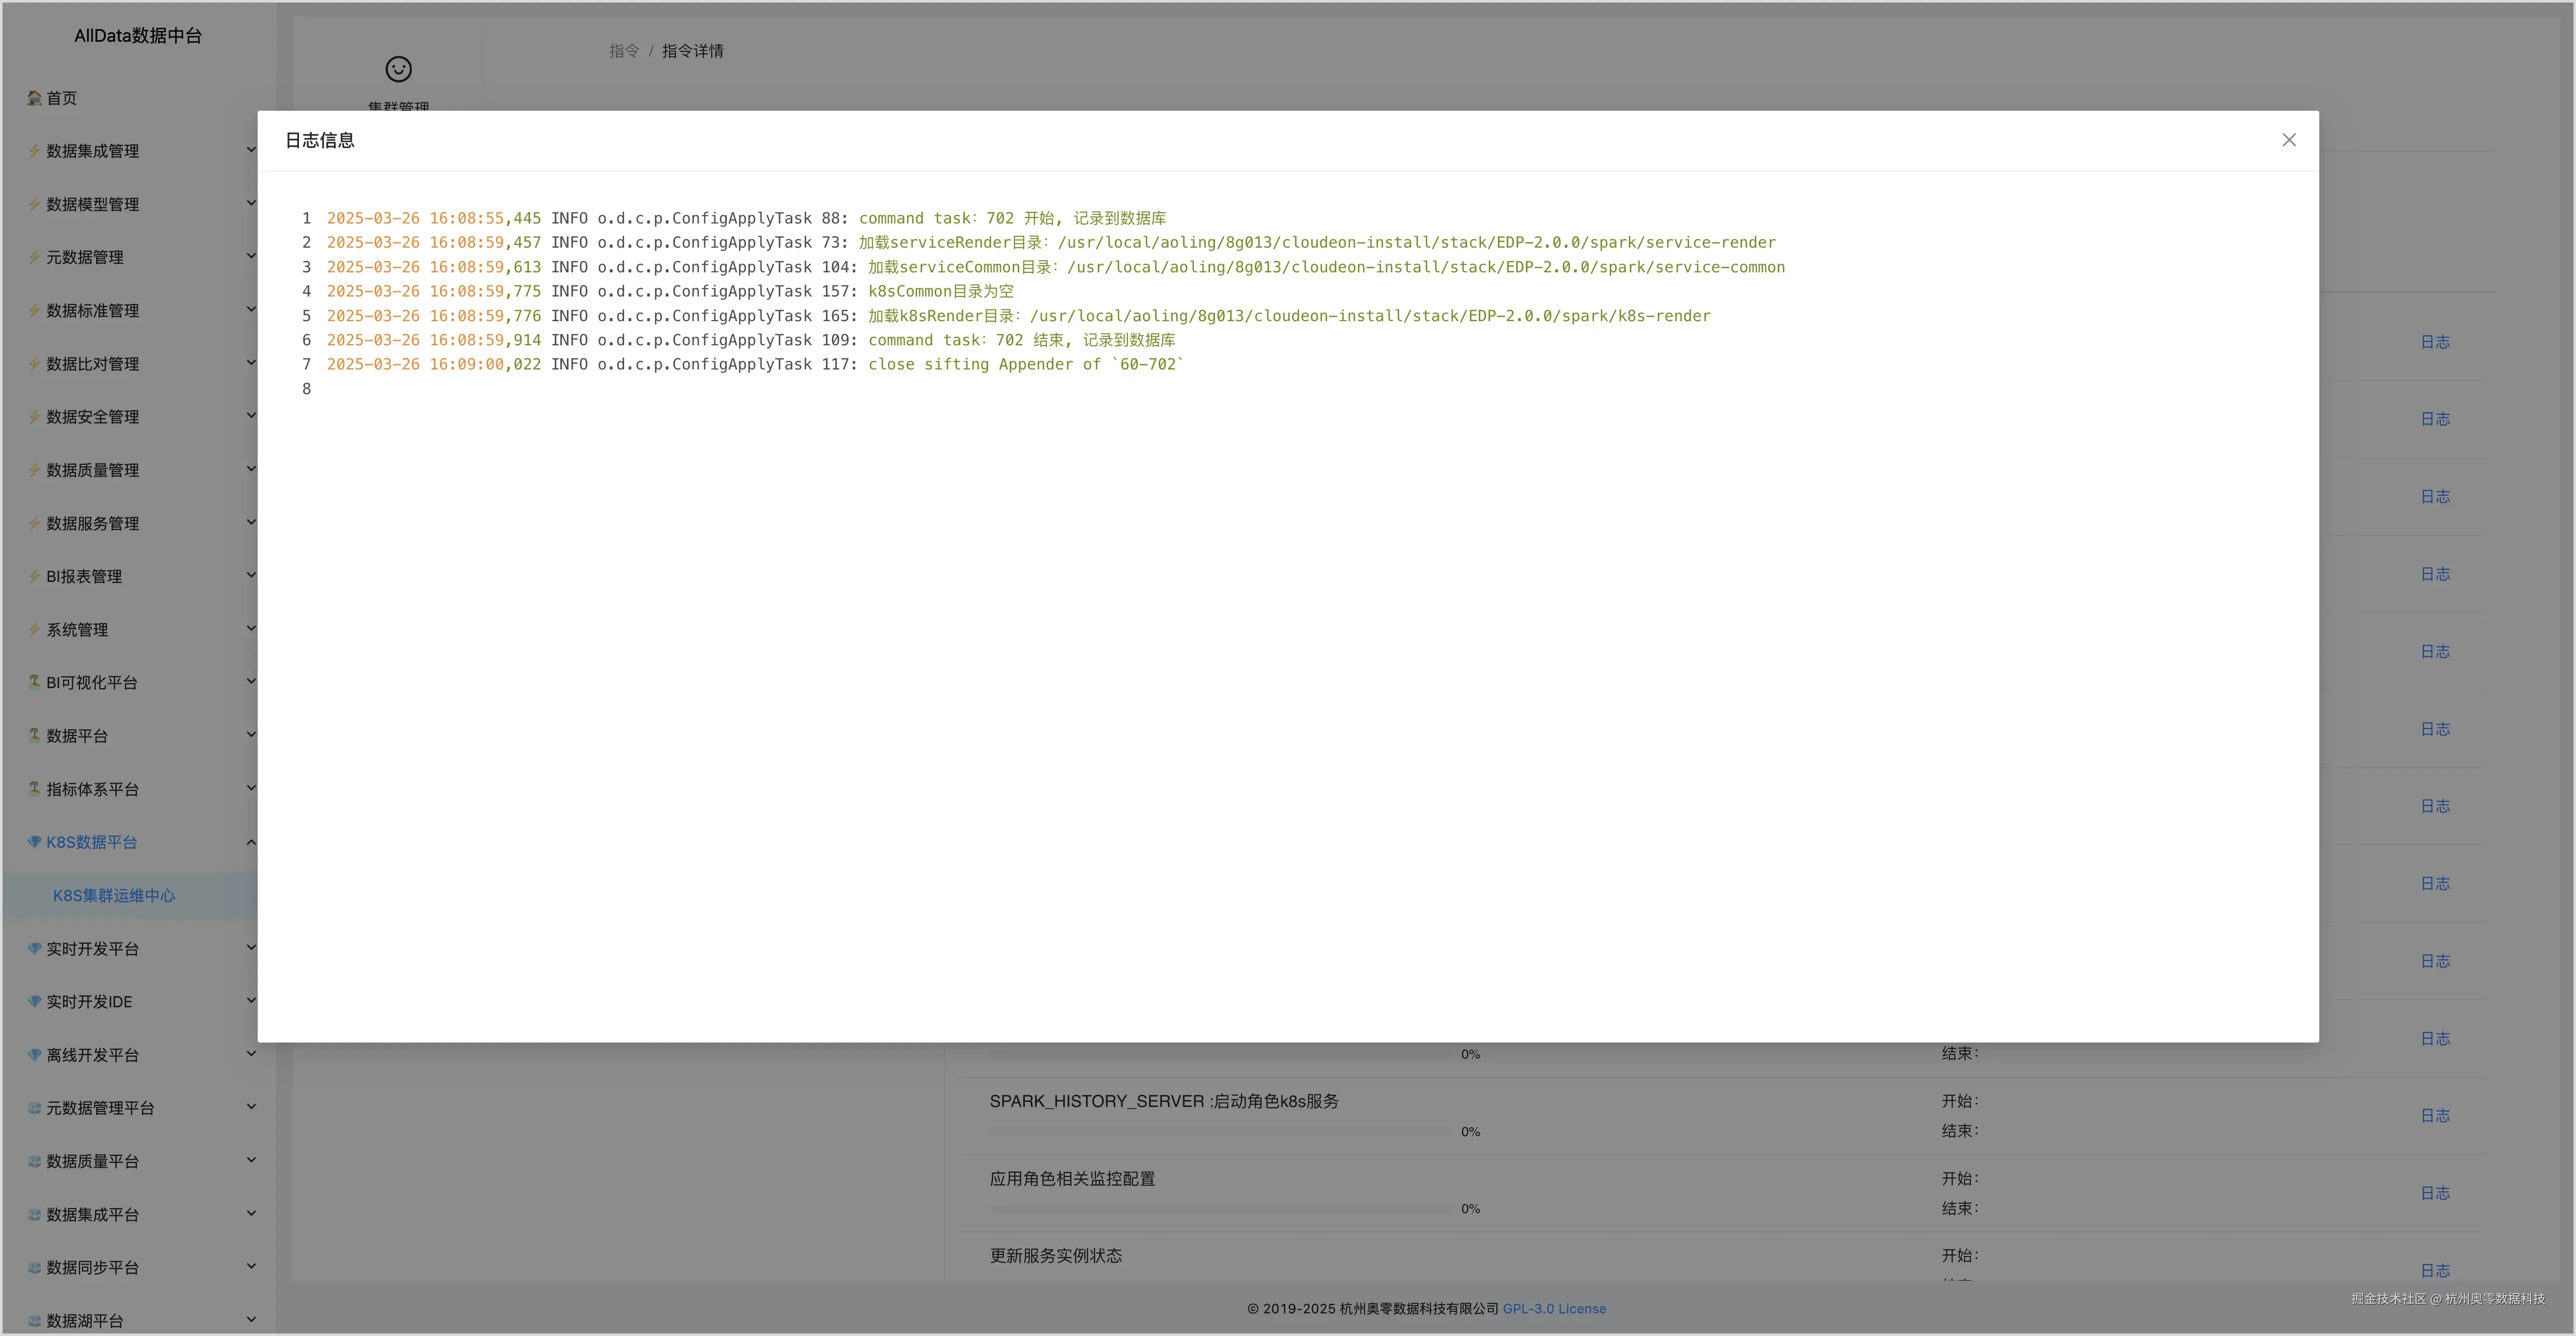Click the home icon beside 首页
This screenshot has width=2576, height=1336.
pyautogui.click(x=34, y=98)
